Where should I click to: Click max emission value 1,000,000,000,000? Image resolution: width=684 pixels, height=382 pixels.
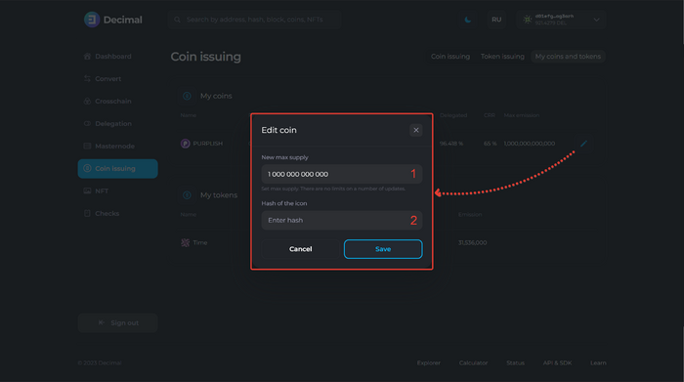[530, 144]
